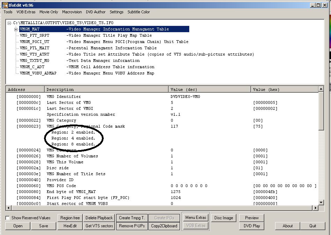Select the Last Sector of VMG row

pos(162,102)
